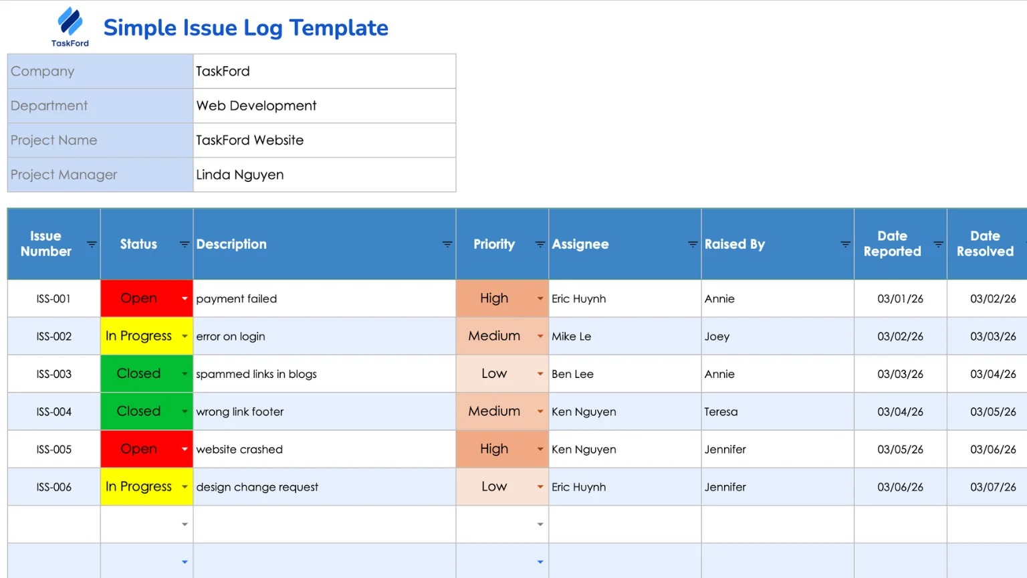Open the Assignee column filter icon

point(693,245)
